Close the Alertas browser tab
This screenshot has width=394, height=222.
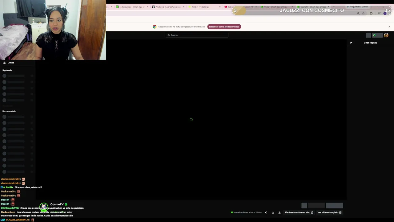pos(184,7)
